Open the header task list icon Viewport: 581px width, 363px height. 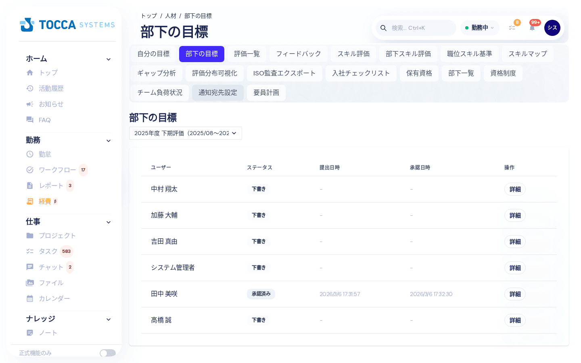(x=512, y=28)
